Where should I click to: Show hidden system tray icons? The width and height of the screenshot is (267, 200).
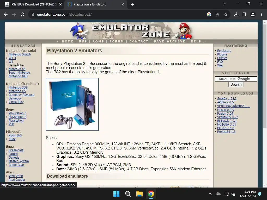(210, 194)
